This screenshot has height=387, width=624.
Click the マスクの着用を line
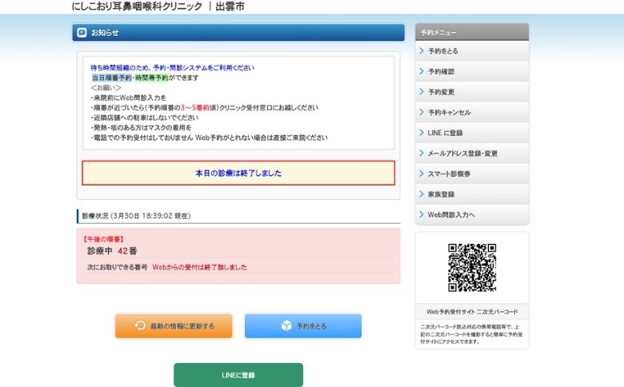coord(142,128)
